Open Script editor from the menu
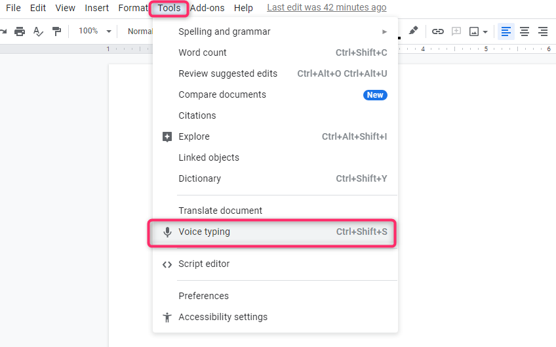 [275, 264]
